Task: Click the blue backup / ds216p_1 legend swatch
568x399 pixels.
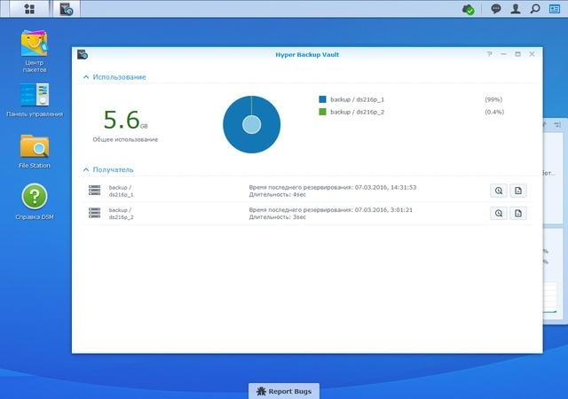Action: pyautogui.click(x=322, y=99)
